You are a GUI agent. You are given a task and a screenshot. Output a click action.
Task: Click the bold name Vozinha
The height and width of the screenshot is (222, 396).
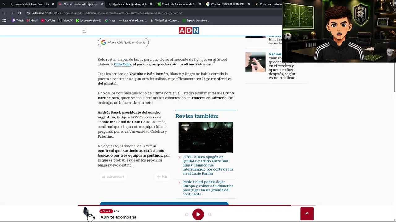[x=136, y=74]
